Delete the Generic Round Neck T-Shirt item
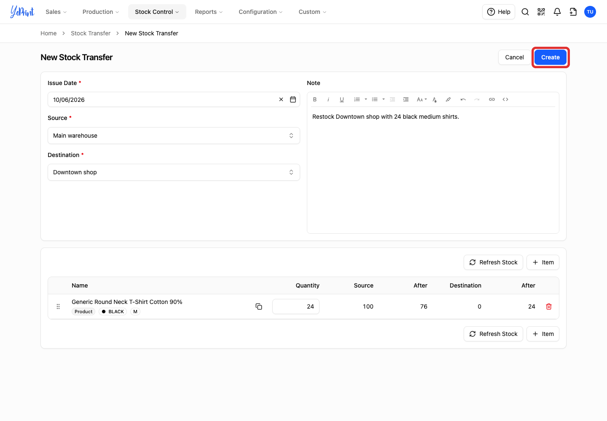Viewport: 607px width, 421px height. point(549,306)
